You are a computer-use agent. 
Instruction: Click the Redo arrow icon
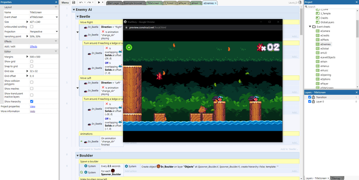tap(89, 3)
